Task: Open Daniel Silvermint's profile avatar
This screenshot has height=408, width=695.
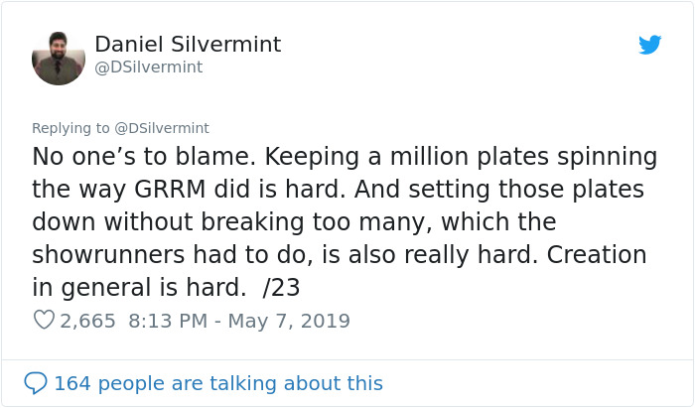Action: pos(59,59)
